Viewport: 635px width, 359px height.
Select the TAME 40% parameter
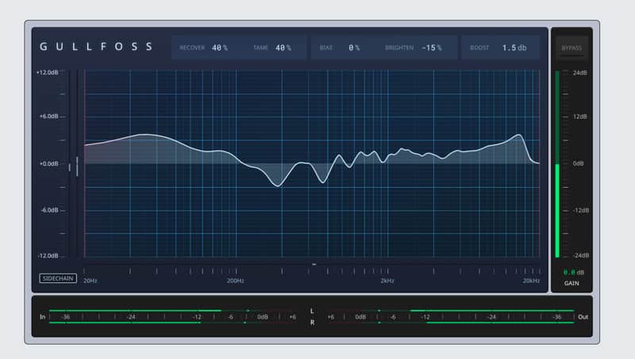(272, 48)
